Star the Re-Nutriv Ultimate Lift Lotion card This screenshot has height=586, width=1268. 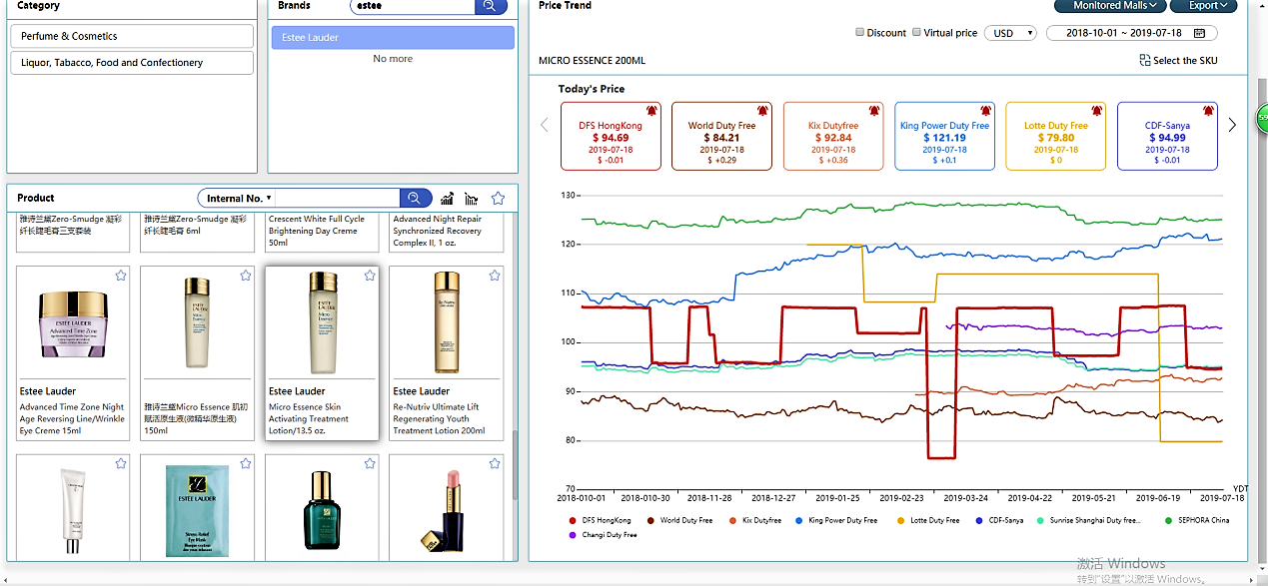[x=495, y=276]
